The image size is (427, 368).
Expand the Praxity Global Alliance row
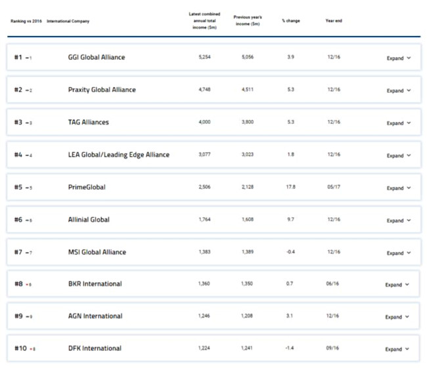[399, 91]
